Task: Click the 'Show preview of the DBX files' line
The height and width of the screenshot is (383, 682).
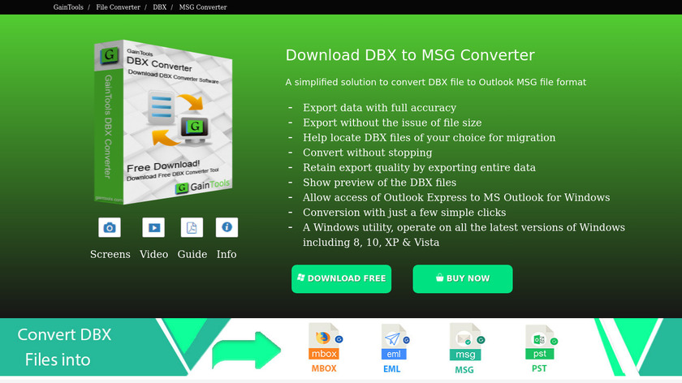Action: (x=380, y=183)
